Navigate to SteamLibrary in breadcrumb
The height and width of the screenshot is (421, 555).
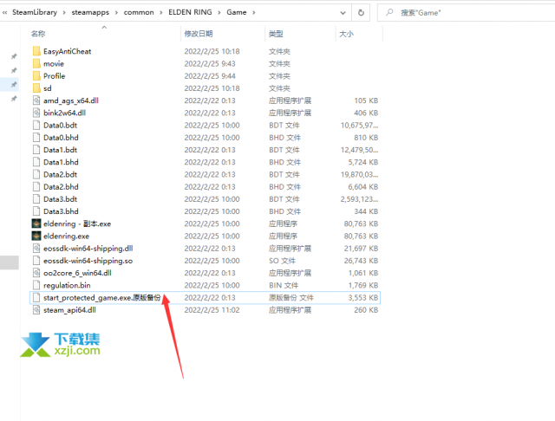click(x=35, y=12)
